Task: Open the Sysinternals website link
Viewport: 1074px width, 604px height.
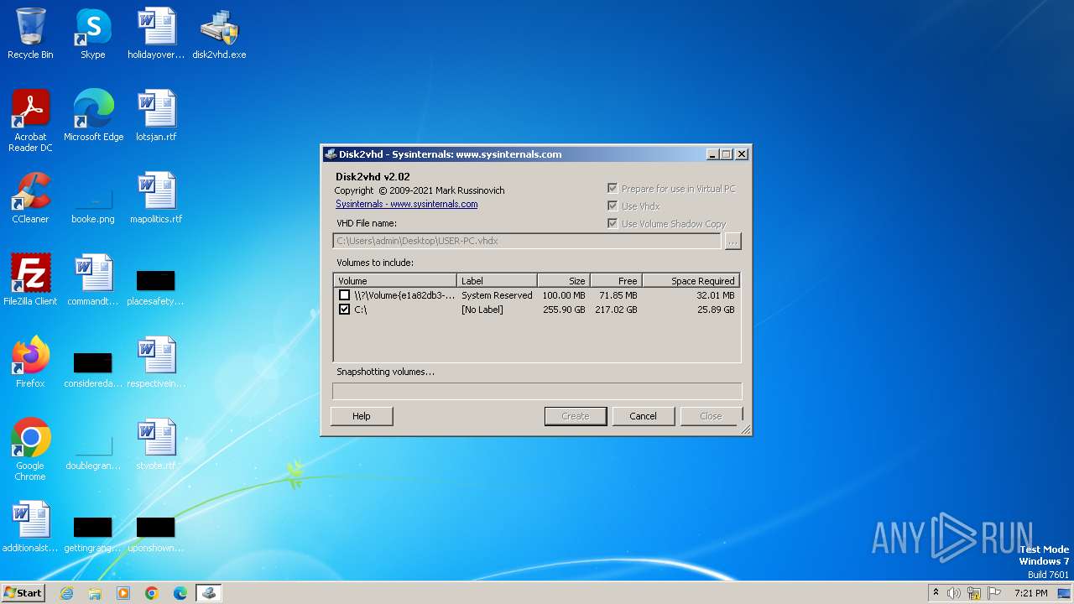Action: point(406,204)
